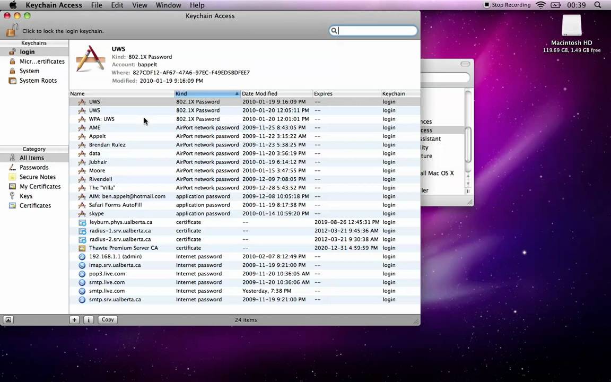Open the Wi-Fi status menu

tap(541, 5)
